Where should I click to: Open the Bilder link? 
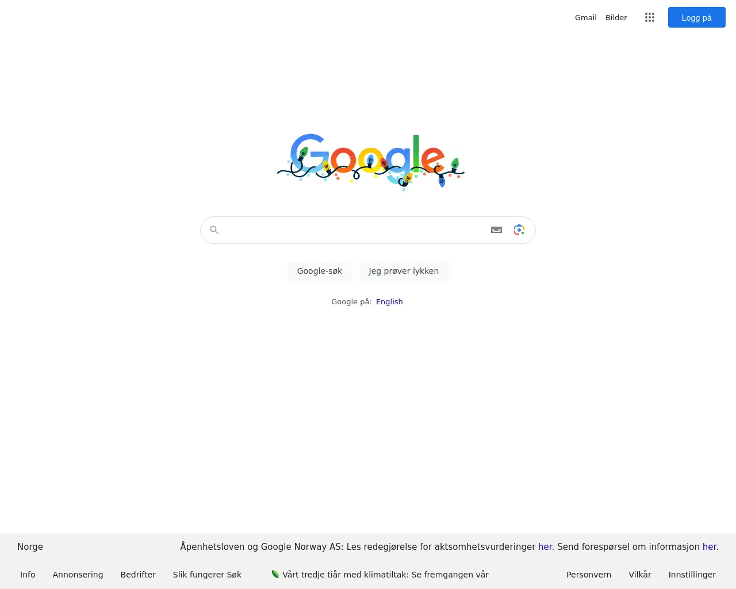coord(616,17)
